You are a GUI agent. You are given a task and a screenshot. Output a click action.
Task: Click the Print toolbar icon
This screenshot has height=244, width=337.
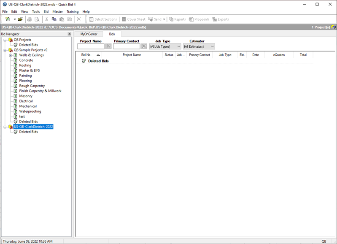[x=30, y=19]
